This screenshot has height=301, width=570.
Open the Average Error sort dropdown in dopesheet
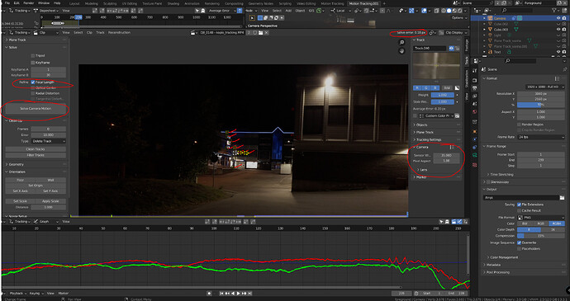pyautogui.click(x=222, y=11)
